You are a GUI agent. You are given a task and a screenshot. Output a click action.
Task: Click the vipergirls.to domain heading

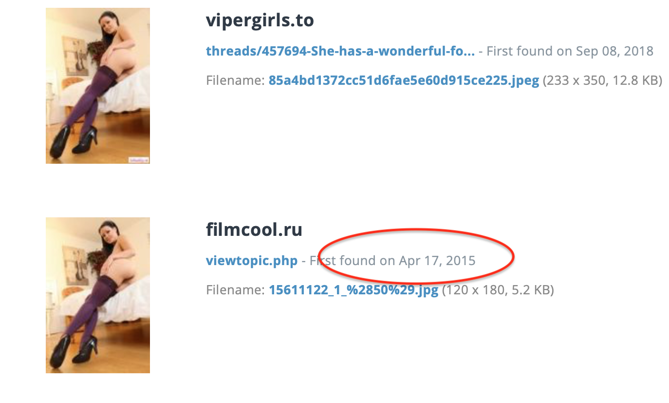coord(260,20)
